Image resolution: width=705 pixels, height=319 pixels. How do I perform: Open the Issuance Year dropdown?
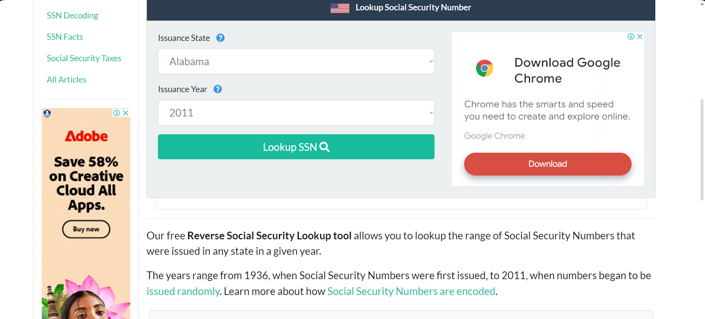point(296,113)
